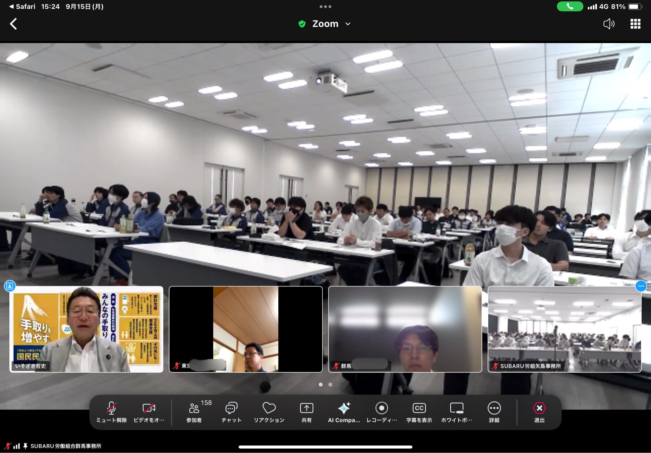Screen dimensions: 651x453
Task: Unmute the microphone (ミュート解除)
Action: coord(111,412)
